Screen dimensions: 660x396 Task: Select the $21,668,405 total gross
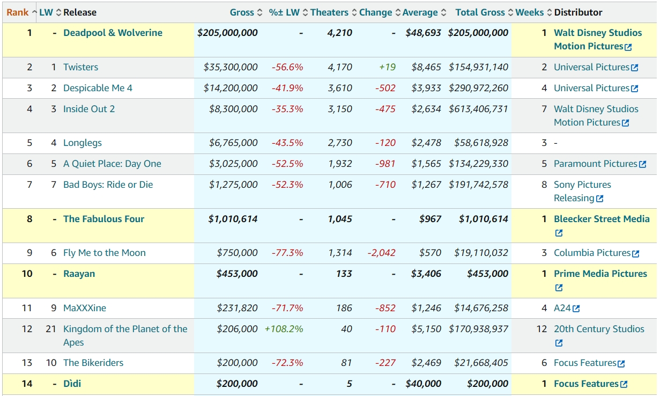(481, 363)
